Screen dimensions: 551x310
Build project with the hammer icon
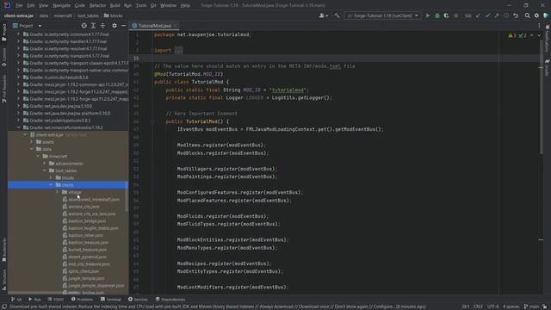(x=337, y=15)
